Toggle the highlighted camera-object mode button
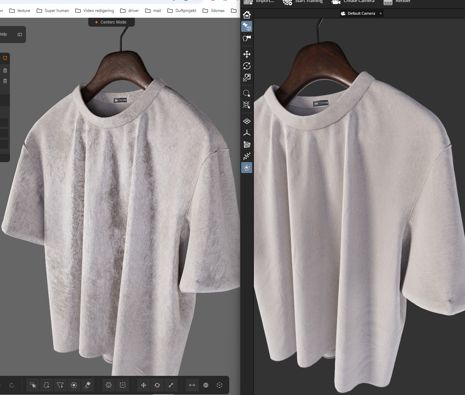465x395 pixels. (247, 26)
